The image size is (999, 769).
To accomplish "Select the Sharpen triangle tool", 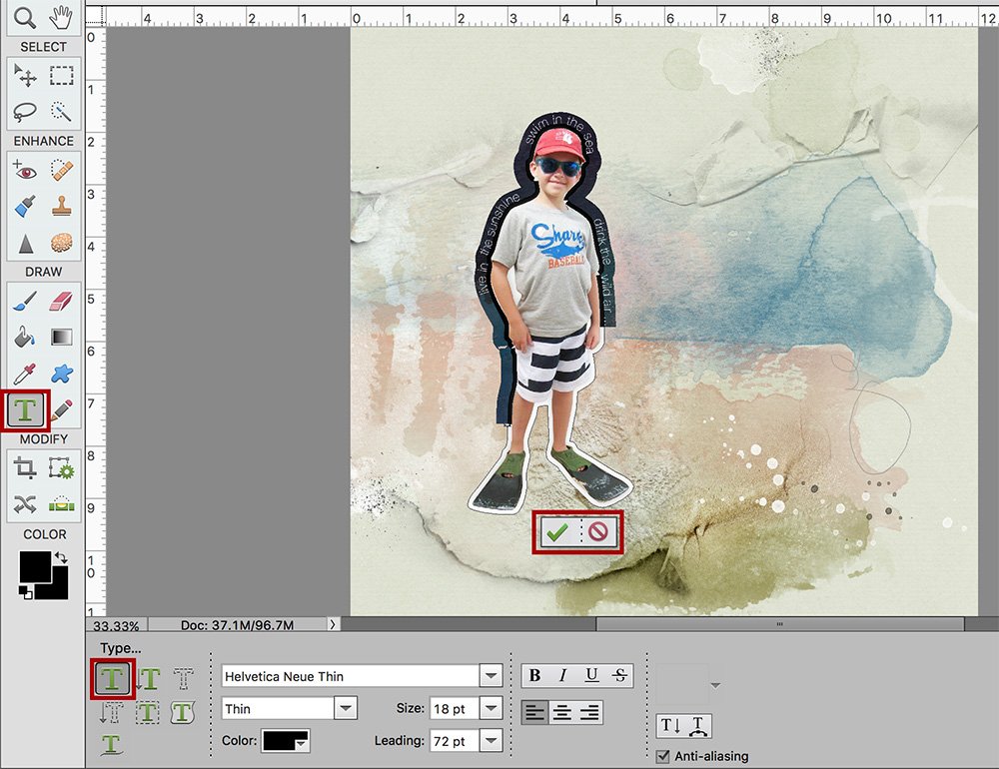I will click(25, 243).
